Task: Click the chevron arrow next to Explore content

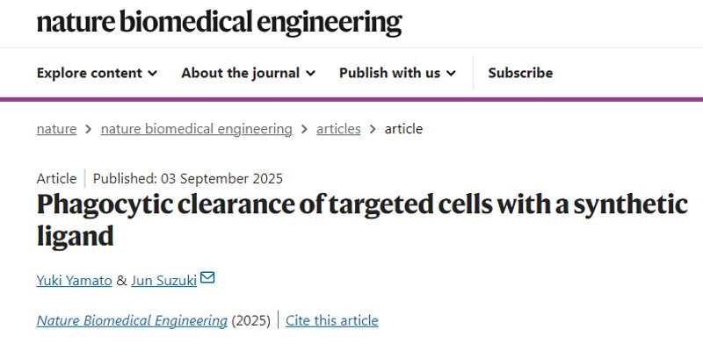Action: (x=153, y=73)
